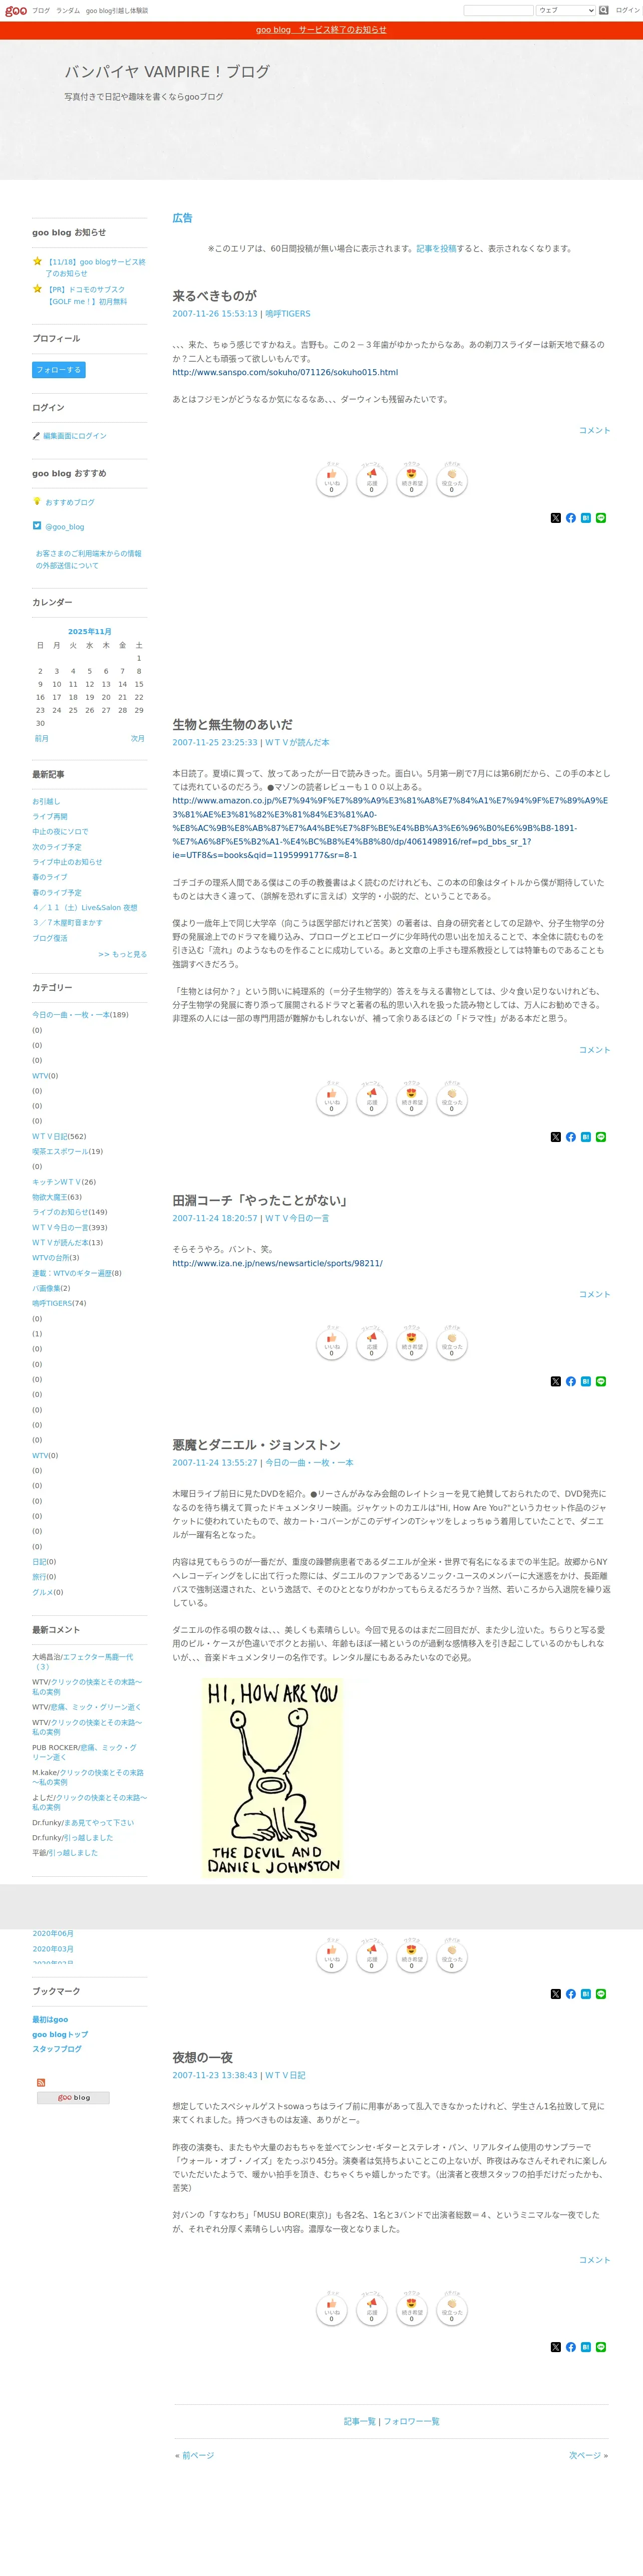Click the Twitter icon beside @goo_blog

[37, 526]
